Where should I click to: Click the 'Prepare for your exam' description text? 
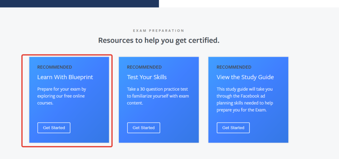pyautogui.click(x=62, y=96)
